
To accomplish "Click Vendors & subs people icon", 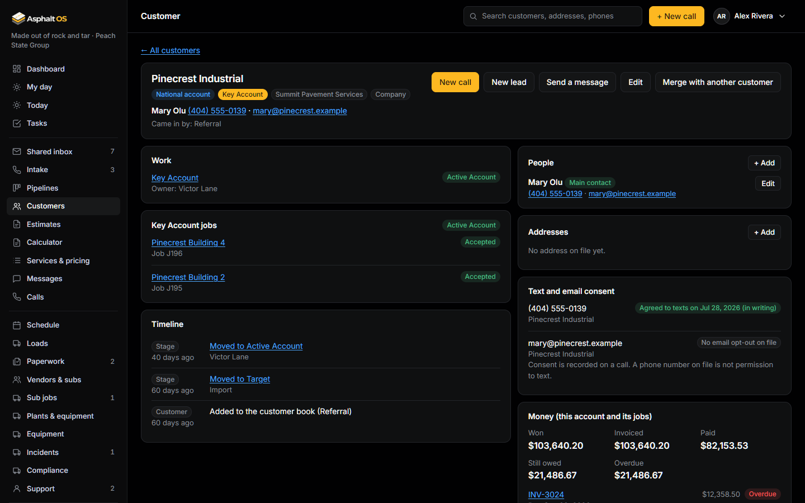I will (x=17, y=379).
